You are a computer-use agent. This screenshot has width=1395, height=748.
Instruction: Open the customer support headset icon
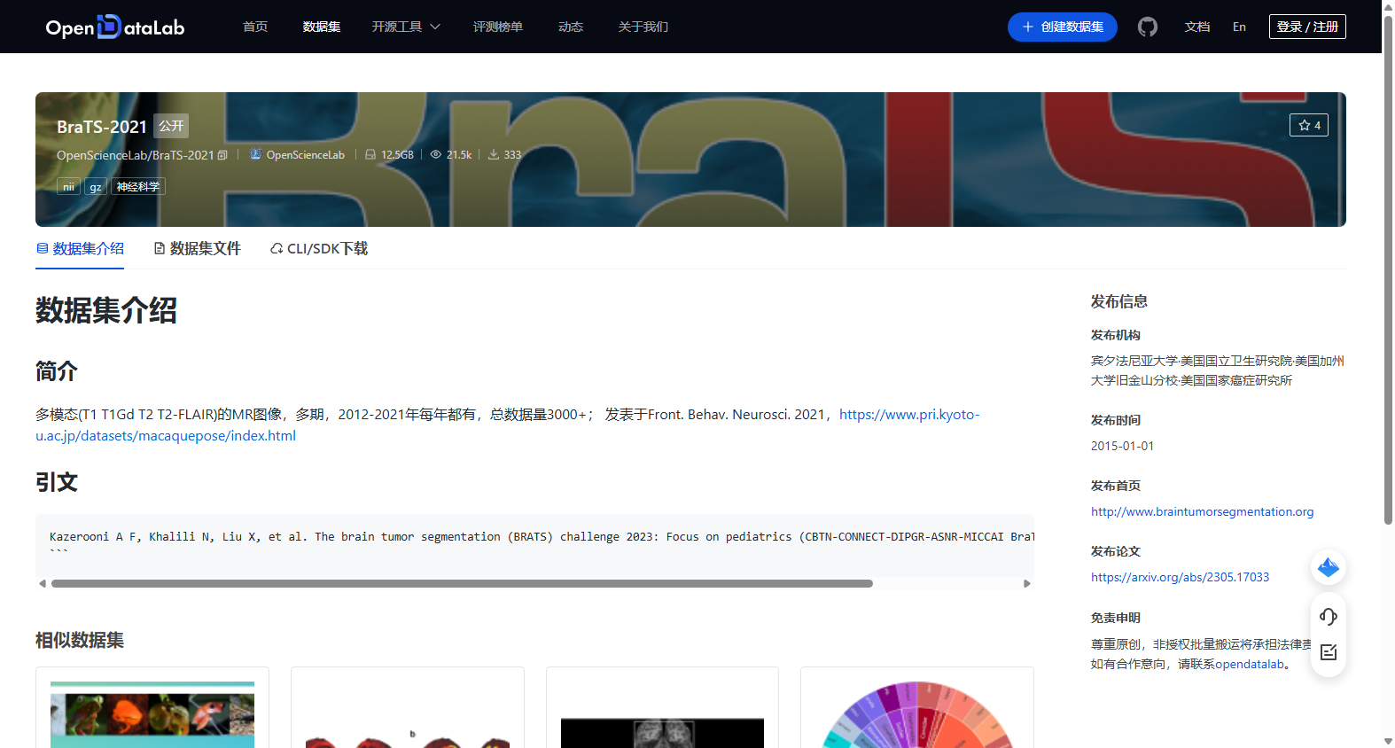[1329, 616]
